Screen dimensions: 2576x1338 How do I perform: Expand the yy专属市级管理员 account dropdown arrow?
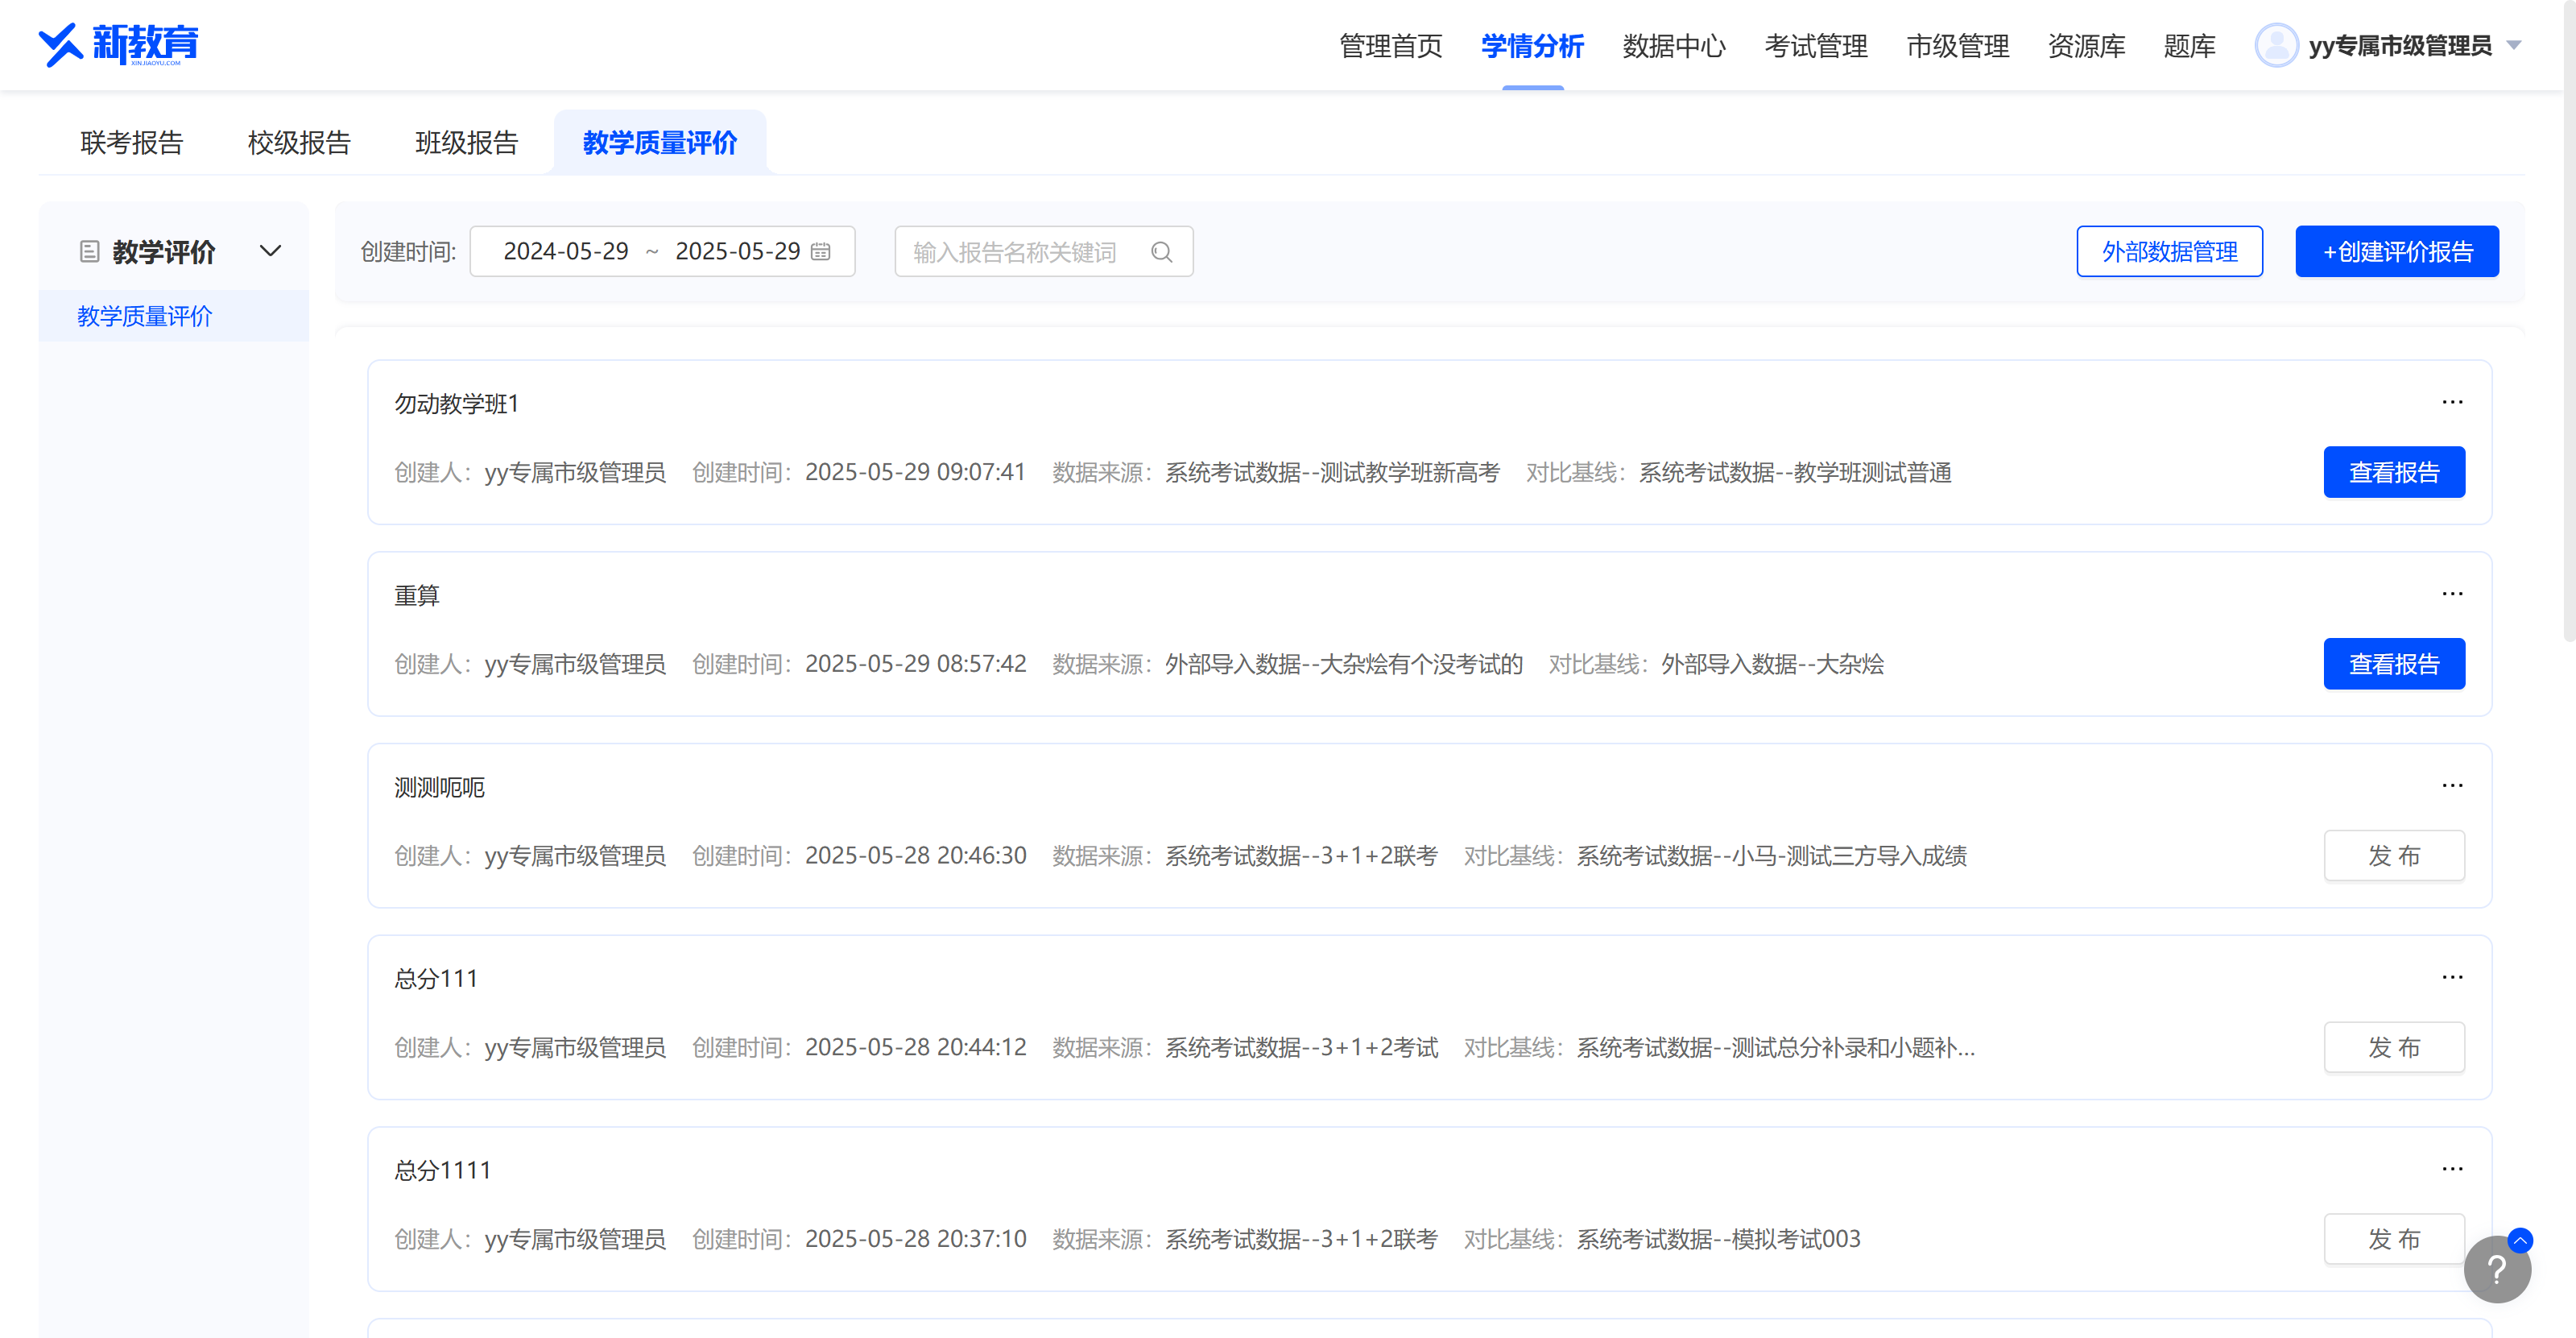coord(2515,46)
